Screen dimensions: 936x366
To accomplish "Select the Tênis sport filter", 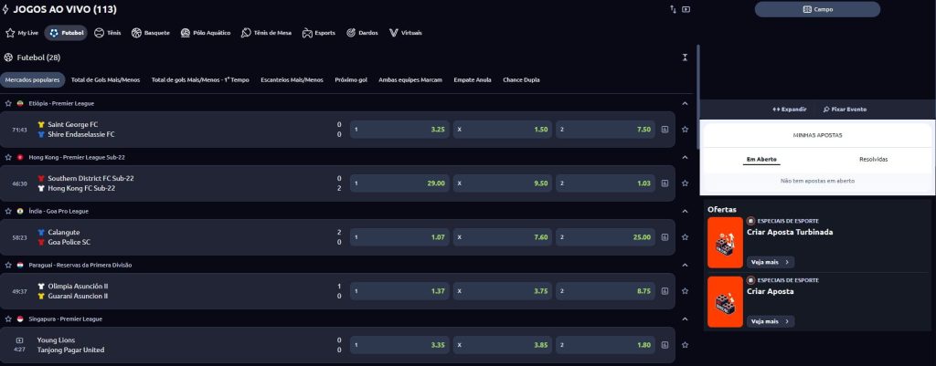I will coord(108,33).
